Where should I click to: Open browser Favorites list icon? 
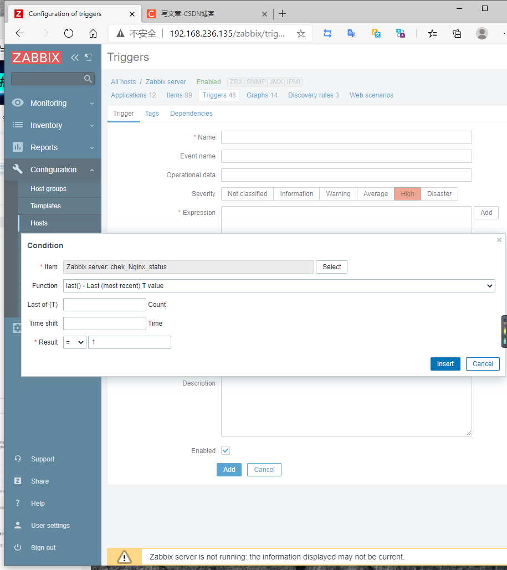click(x=432, y=33)
